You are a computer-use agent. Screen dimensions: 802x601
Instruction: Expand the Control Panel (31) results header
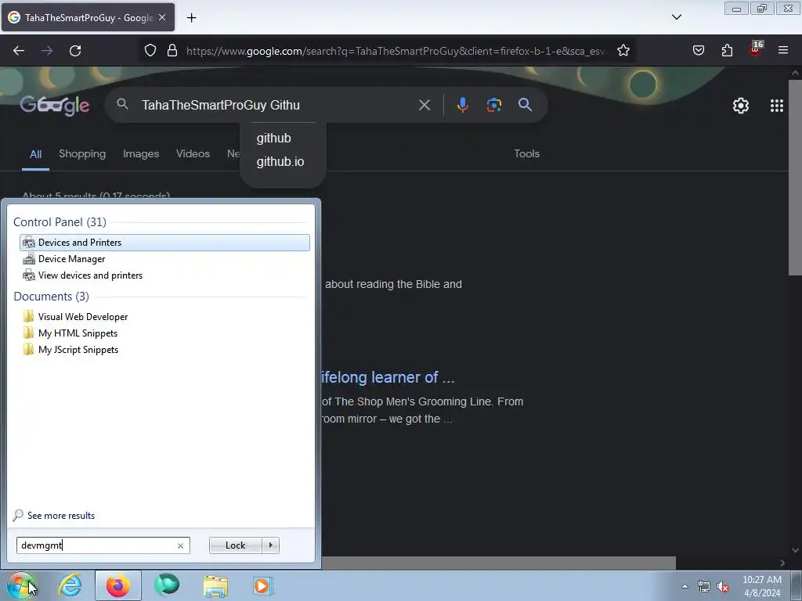[60, 222]
